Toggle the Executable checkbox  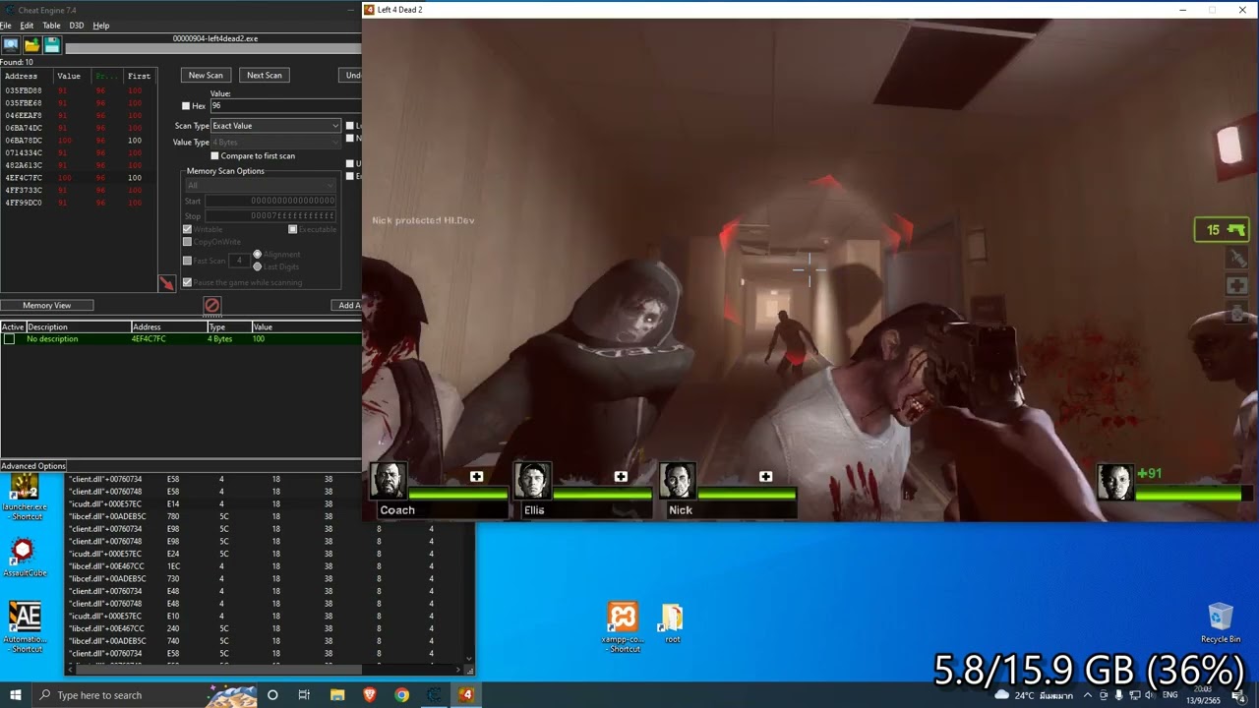point(292,229)
